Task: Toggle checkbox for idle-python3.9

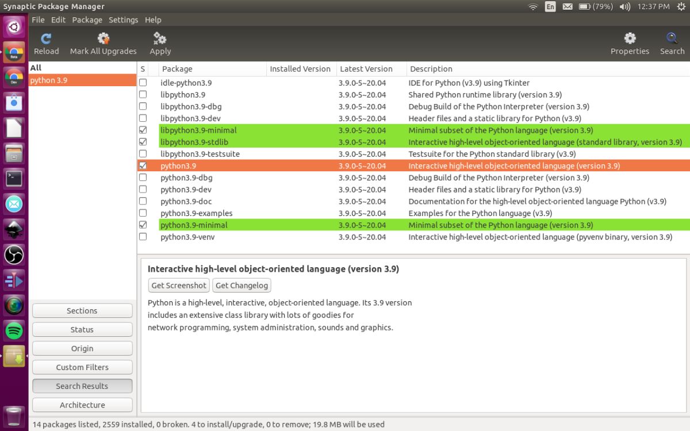Action: click(143, 83)
